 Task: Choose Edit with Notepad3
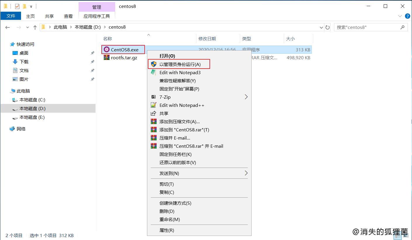point(180,72)
